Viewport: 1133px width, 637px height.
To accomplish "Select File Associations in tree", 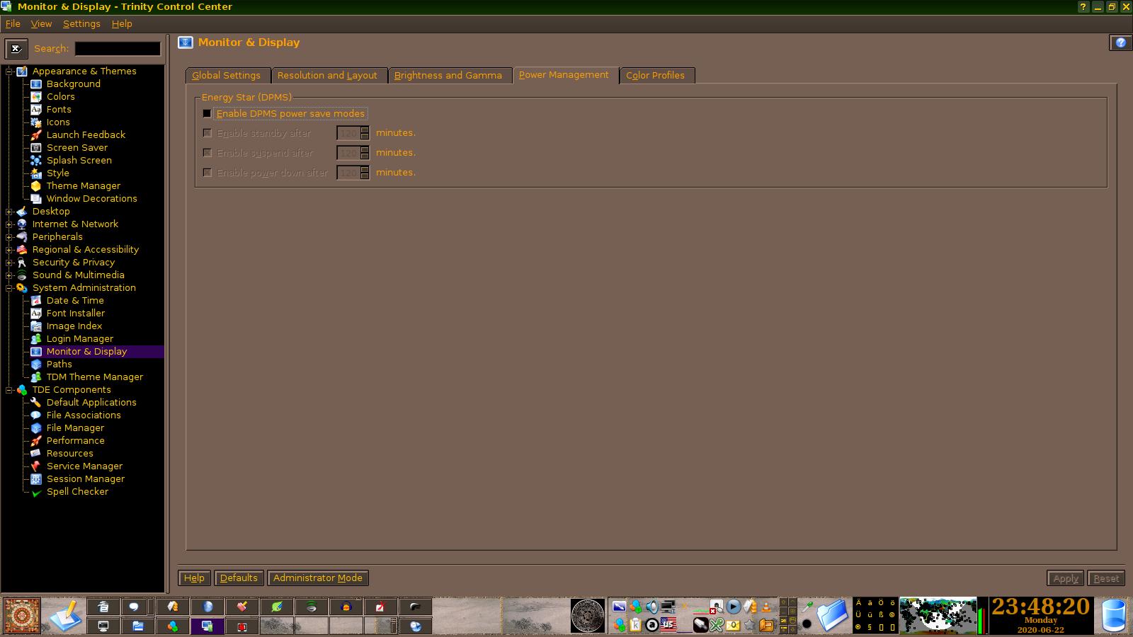I will pyautogui.click(x=84, y=415).
